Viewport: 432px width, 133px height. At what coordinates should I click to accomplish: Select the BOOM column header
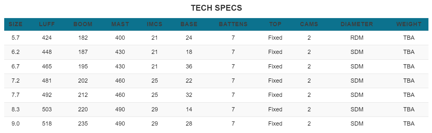pyautogui.click(x=83, y=24)
